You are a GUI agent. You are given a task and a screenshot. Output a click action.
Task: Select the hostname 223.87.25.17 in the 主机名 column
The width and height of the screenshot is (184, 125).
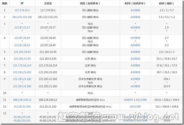[x=48, y=27]
